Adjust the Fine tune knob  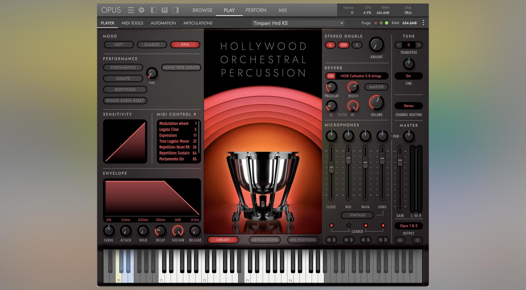coord(409,64)
